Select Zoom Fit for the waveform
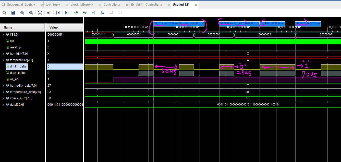 tap(40, 12)
